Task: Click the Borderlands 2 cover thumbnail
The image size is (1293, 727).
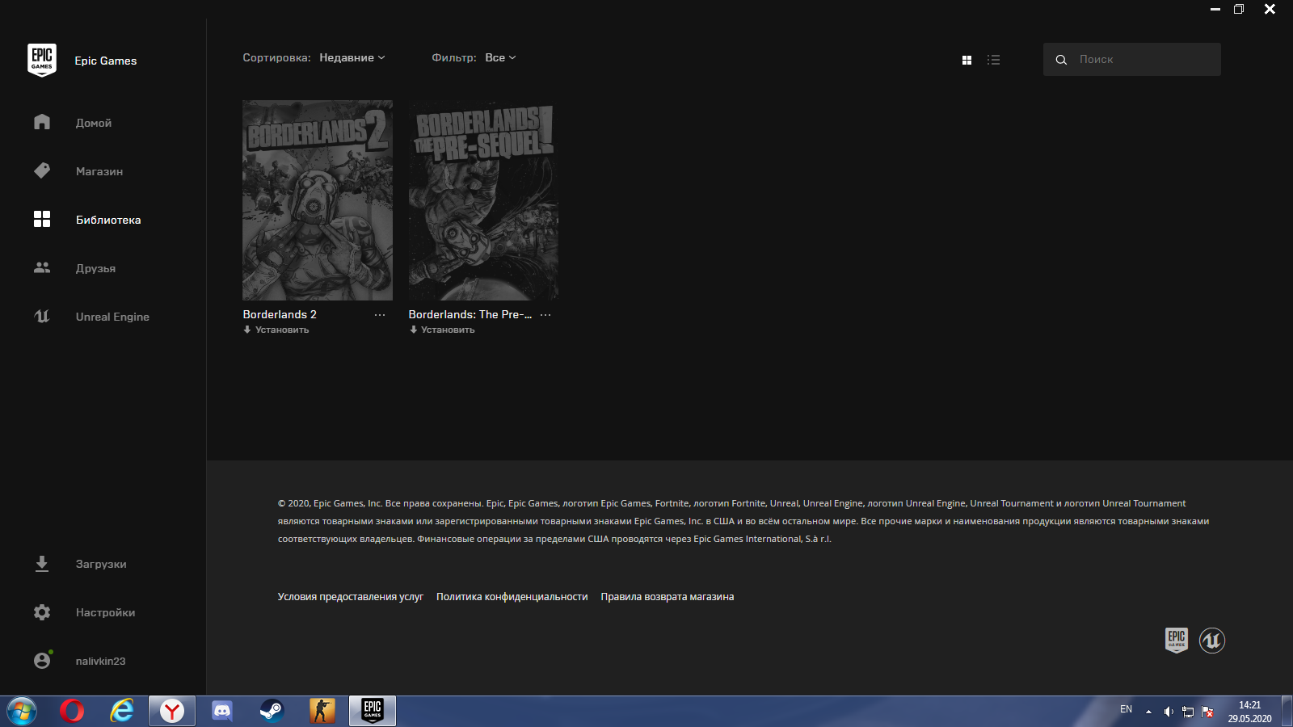Action: coord(318,200)
